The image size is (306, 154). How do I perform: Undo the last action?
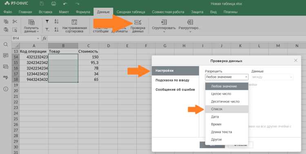click(x=65, y=4)
